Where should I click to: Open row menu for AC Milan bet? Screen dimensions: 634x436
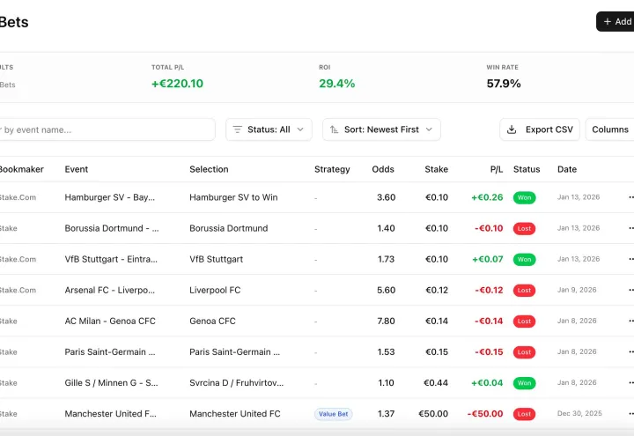630,321
